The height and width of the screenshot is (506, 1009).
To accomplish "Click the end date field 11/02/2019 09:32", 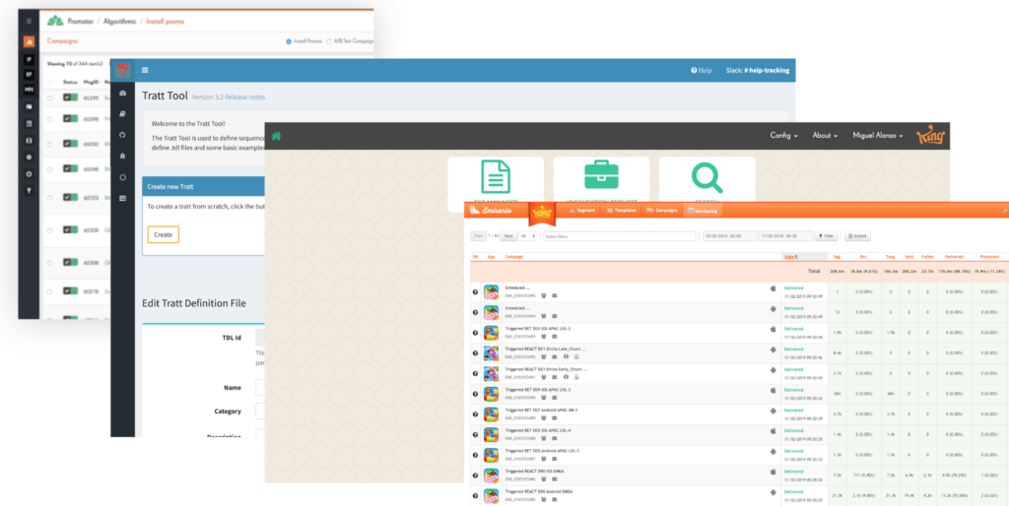I will point(785,236).
